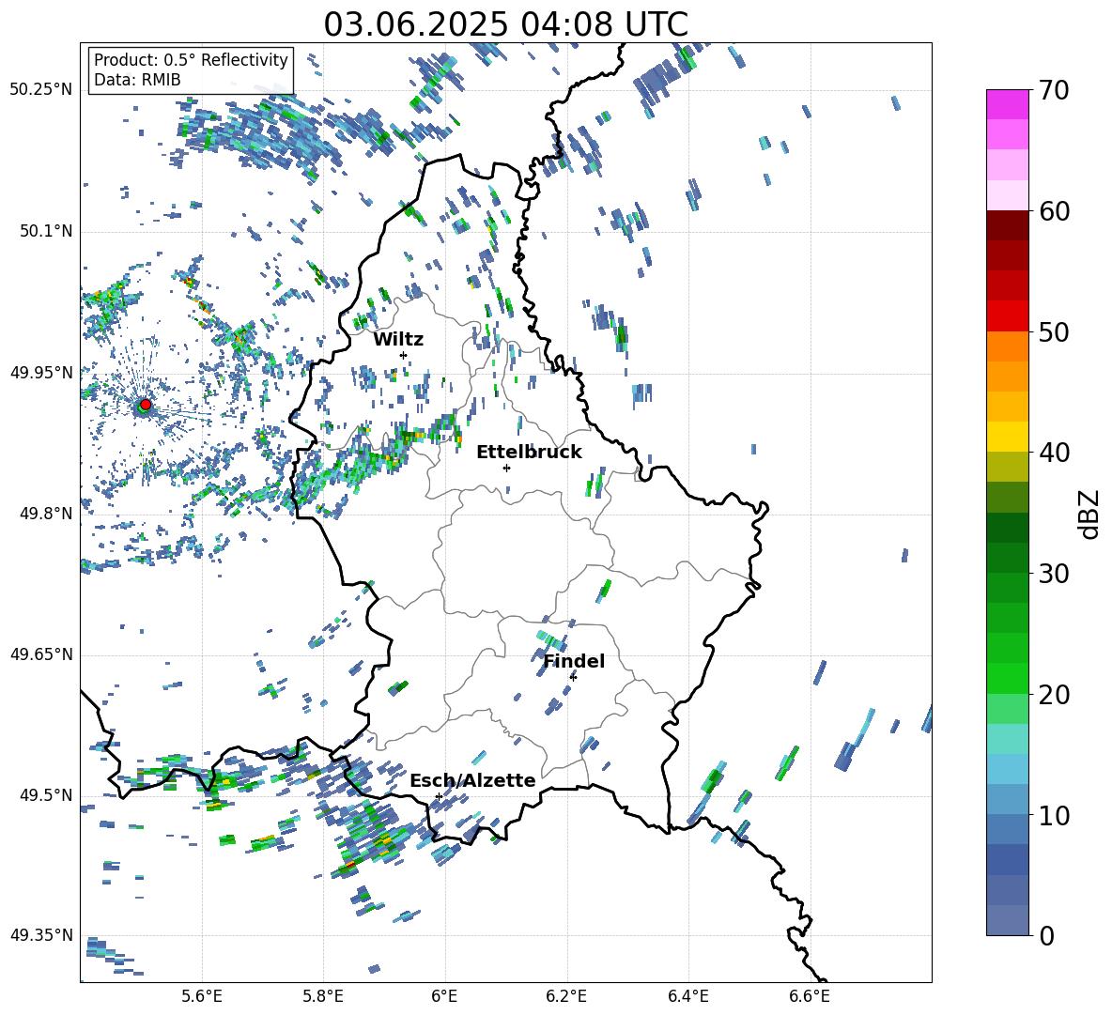Click the cross marker below Esch/Alzette
The height and width of the screenshot is (1015, 1112).
439,796
